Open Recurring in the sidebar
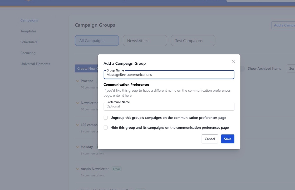This screenshot has height=190, width=295. click(28, 53)
